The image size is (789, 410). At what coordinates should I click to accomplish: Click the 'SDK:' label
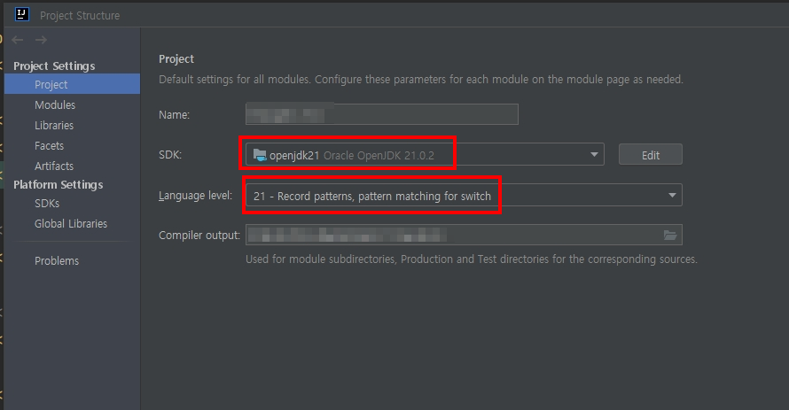170,155
